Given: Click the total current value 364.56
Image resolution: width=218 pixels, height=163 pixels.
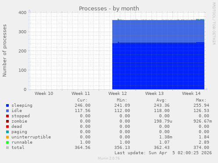Looking at the screenshot, I should [82, 148].
